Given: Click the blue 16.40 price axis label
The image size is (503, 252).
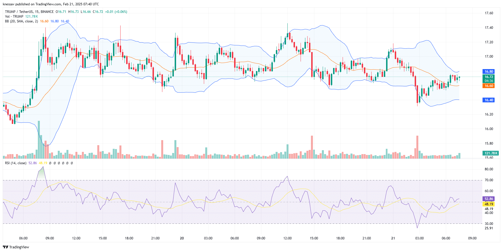Looking at the screenshot, I should pos(488,100).
